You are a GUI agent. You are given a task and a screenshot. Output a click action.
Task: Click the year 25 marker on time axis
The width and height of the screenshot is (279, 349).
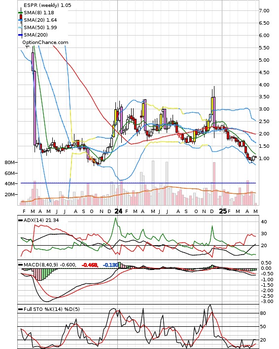pos(223,211)
